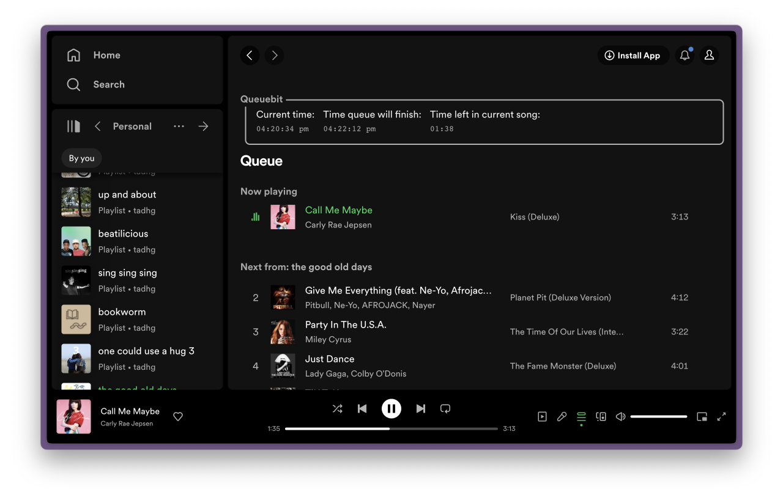Open notifications bell
The height and width of the screenshot is (489, 783).
tap(685, 56)
